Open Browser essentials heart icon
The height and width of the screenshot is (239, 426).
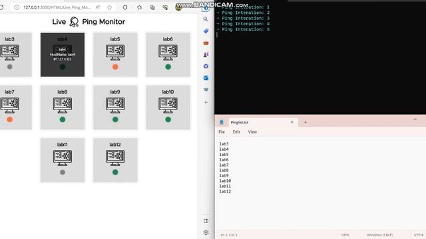(165, 7)
